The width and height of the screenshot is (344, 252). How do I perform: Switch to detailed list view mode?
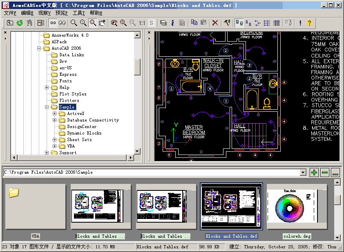(x=267, y=23)
